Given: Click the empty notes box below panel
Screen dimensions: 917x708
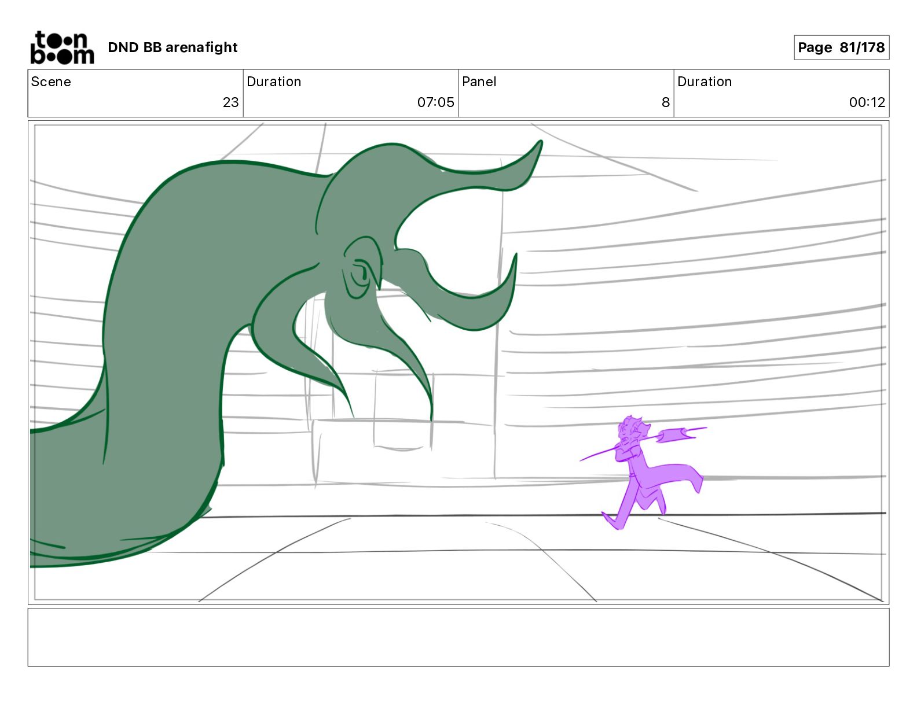Looking at the screenshot, I should [x=458, y=637].
